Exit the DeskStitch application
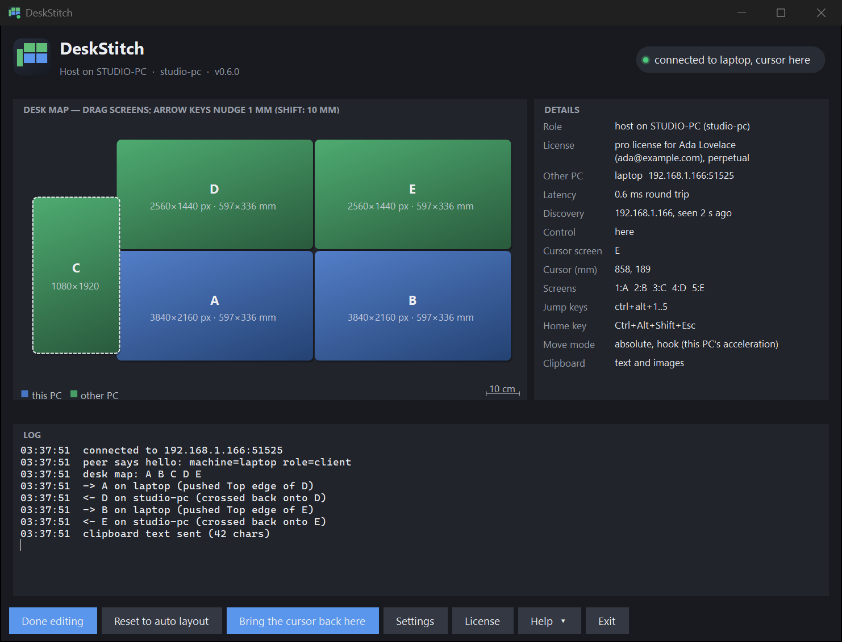842x642 pixels. pyautogui.click(x=607, y=621)
